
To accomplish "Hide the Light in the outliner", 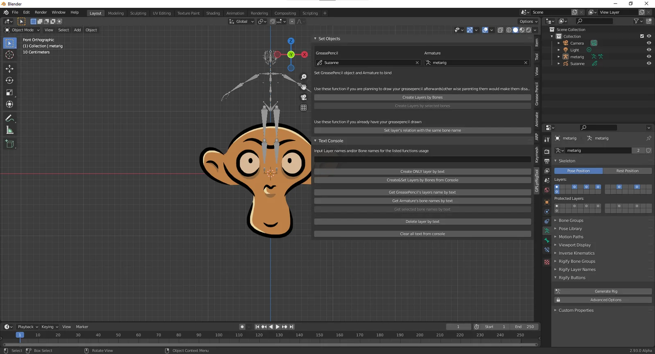I will pos(649,50).
